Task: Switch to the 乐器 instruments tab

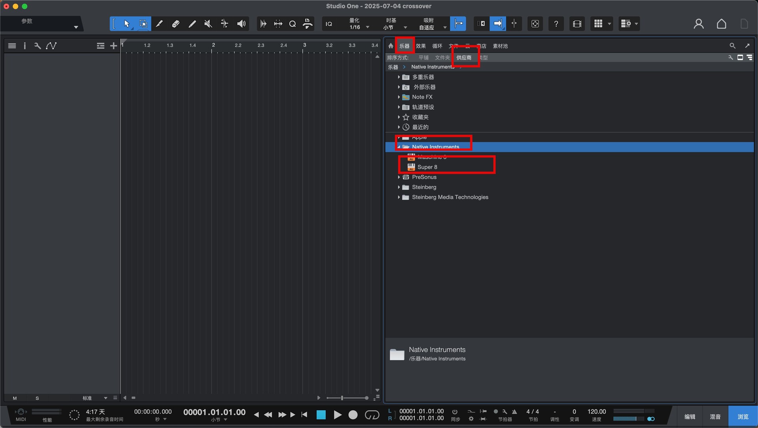Action: coord(404,46)
